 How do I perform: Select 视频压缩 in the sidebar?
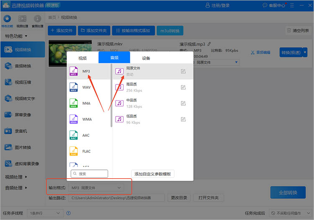tap(23, 82)
